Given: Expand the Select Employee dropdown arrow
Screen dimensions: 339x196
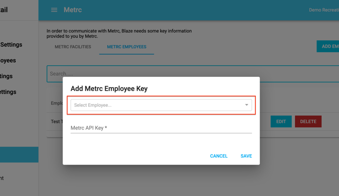Looking at the screenshot, I should pos(246,105).
